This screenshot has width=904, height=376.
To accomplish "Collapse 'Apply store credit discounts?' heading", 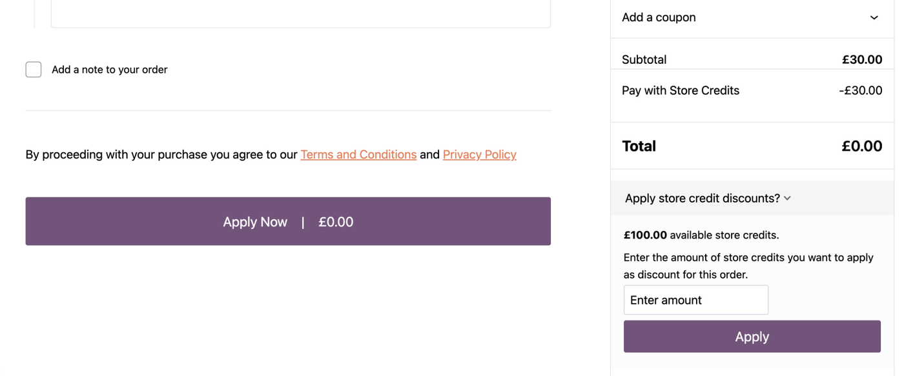I will 702,199.
